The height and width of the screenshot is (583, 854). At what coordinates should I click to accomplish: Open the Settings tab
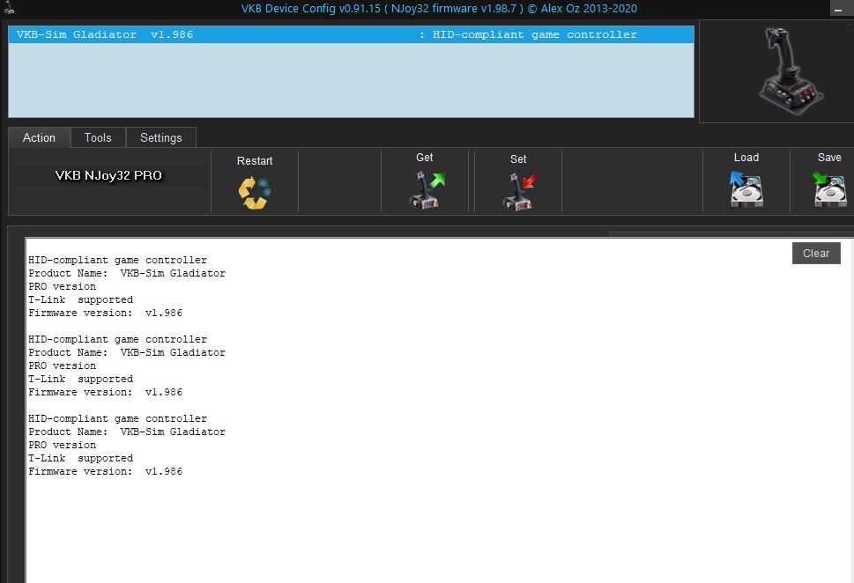(x=161, y=137)
